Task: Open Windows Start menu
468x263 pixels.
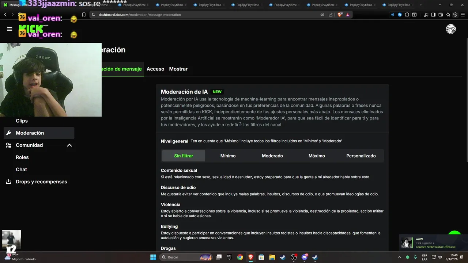Action: pos(153,257)
